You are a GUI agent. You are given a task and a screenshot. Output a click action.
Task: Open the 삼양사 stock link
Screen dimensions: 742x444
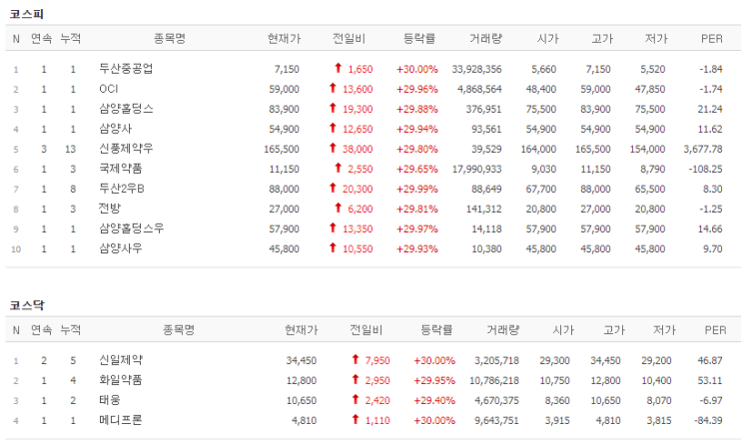click(116, 129)
